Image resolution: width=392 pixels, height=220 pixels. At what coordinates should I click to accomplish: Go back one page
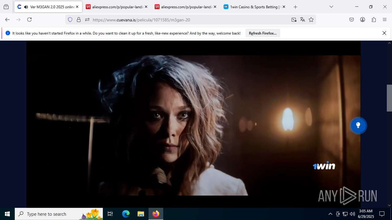coord(7,20)
